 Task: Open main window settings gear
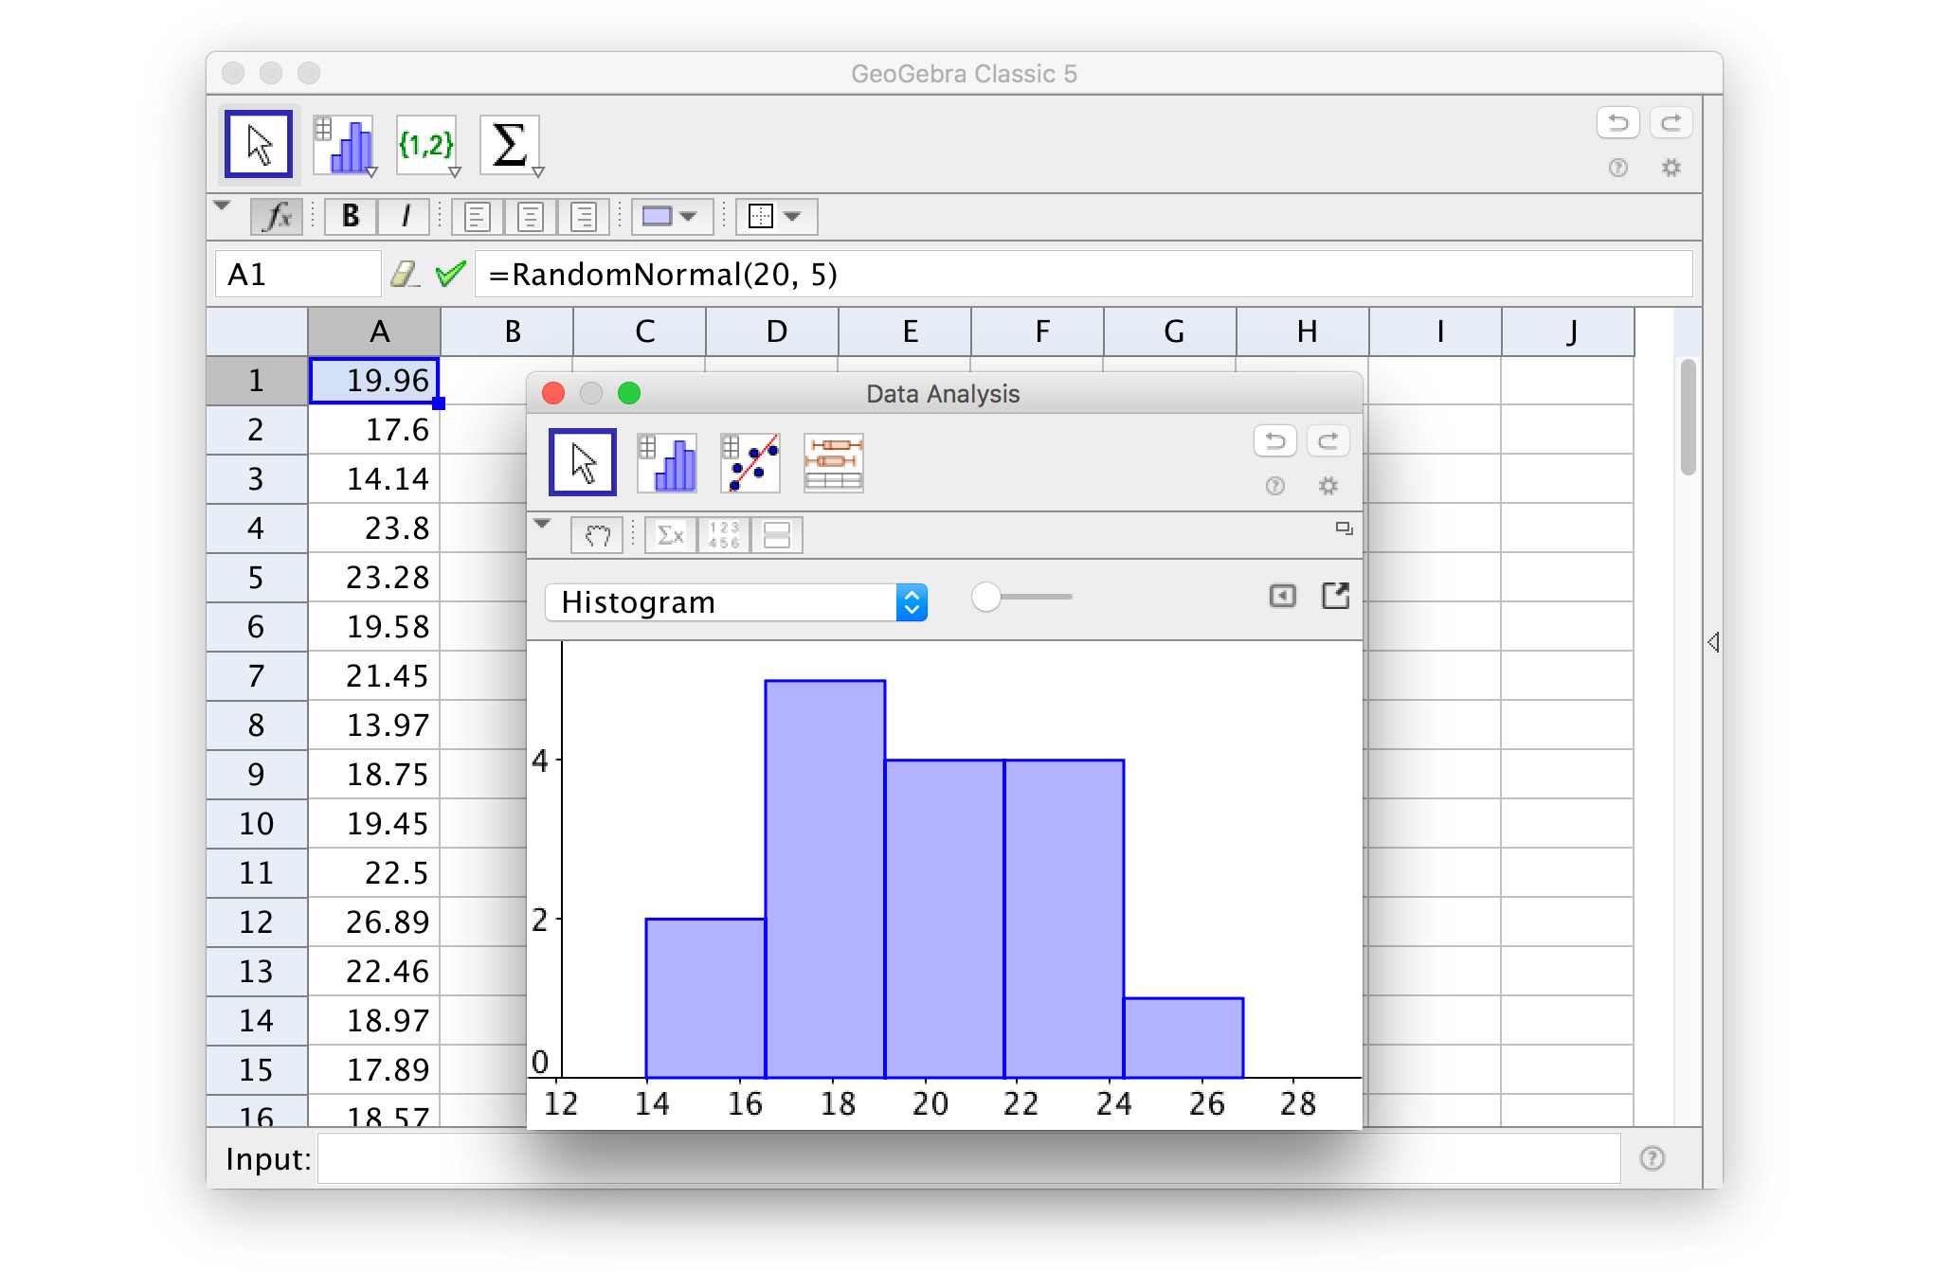coord(1671,168)
